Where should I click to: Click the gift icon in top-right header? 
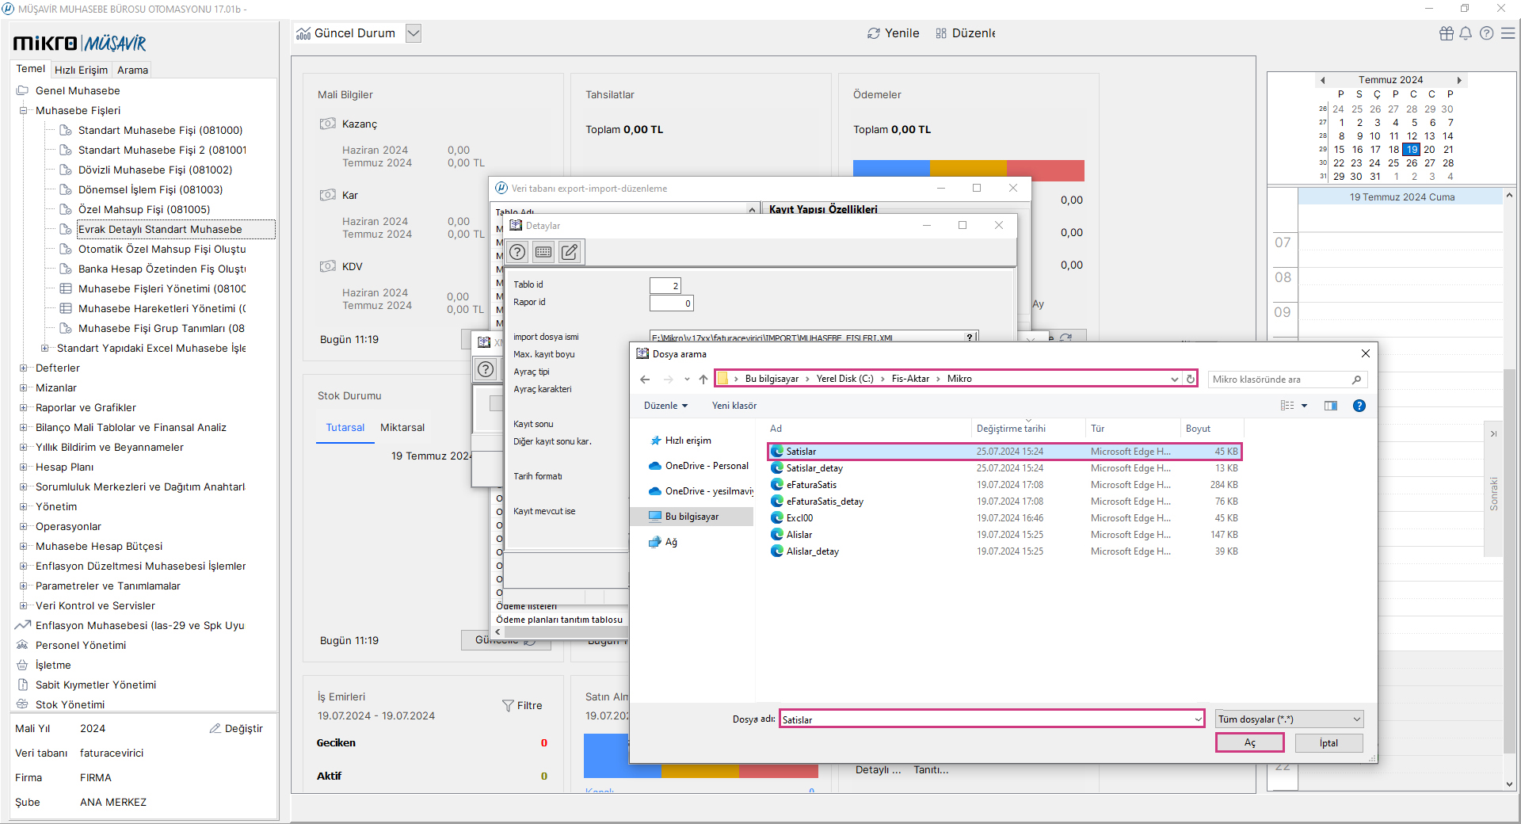[1446, 33]
